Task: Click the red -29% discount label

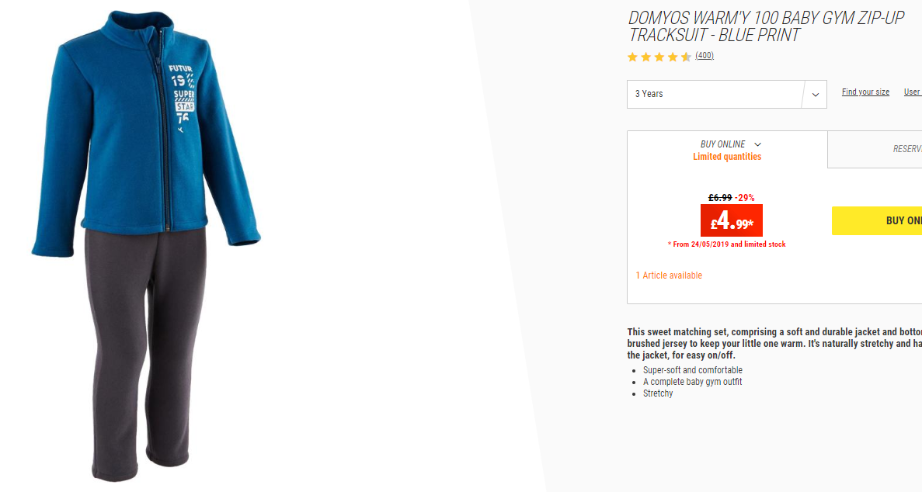Action: click(744, 198)
